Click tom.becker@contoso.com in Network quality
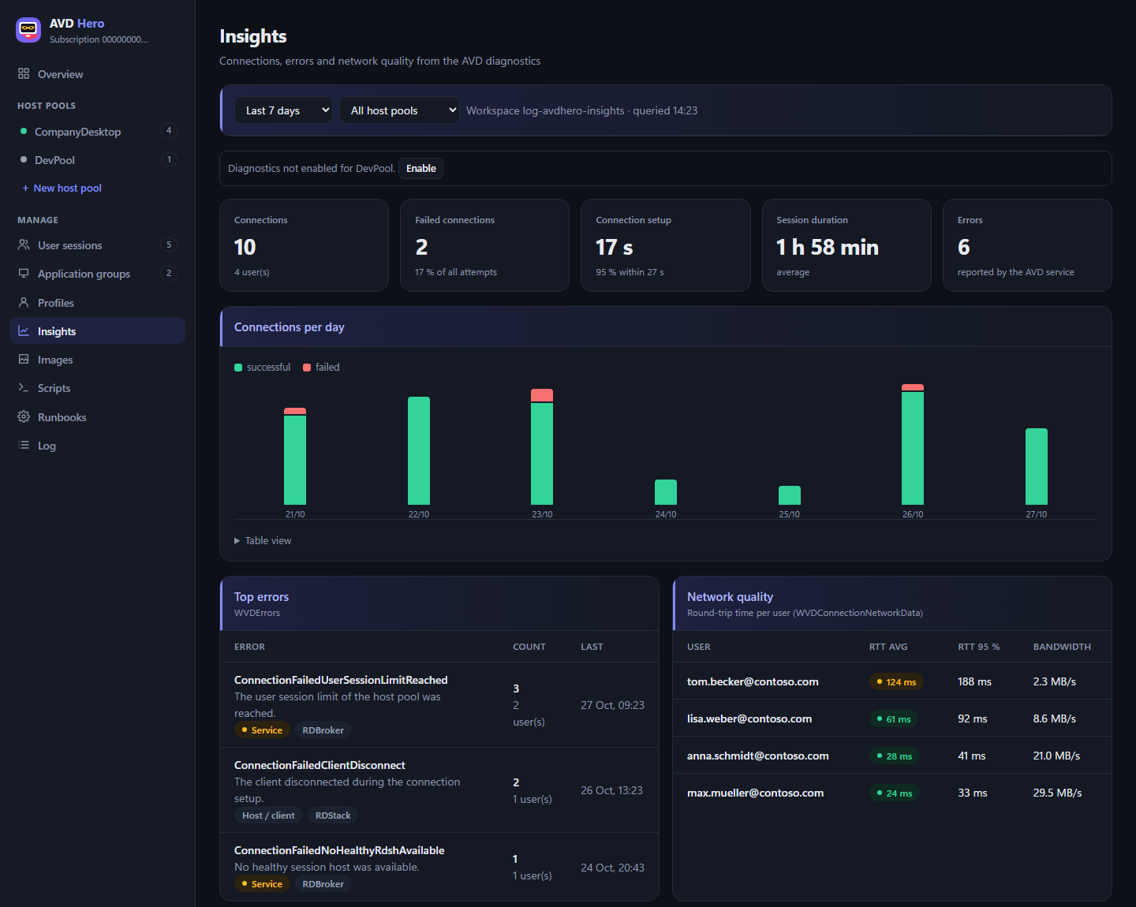This screenshot has width=1136, height=907. click(x=753, y=681)
